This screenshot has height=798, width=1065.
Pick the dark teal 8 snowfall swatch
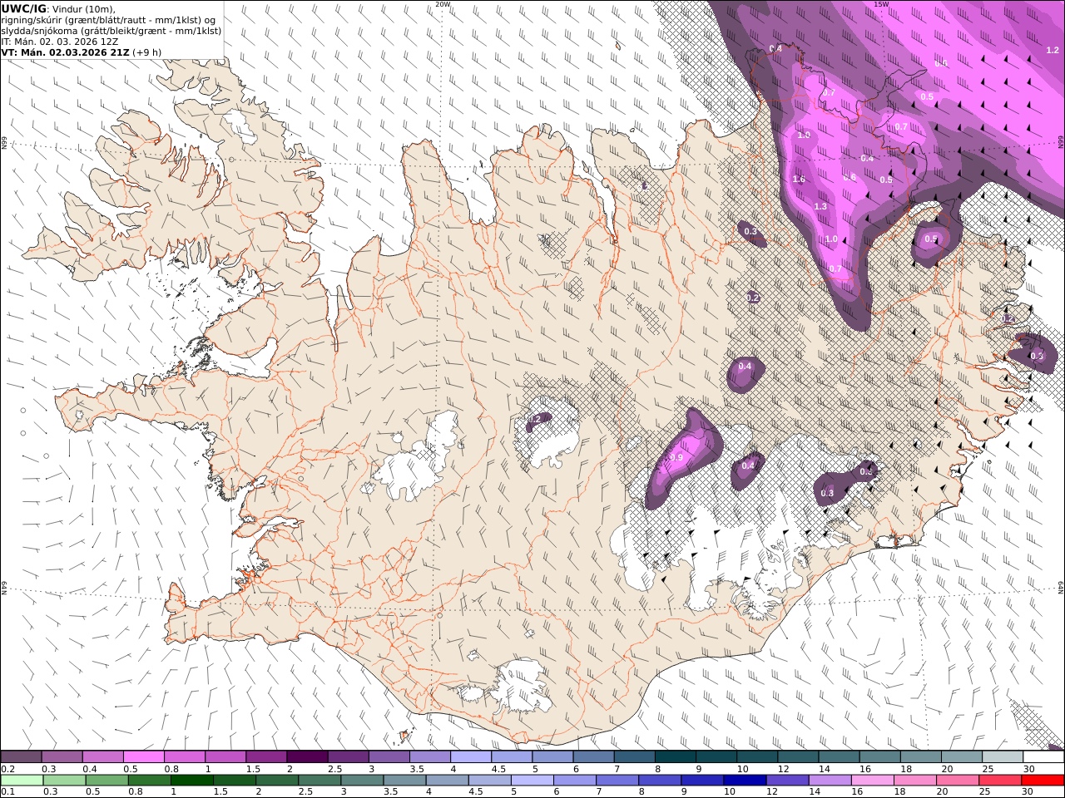pyautogui.click(x=675, y=756)
